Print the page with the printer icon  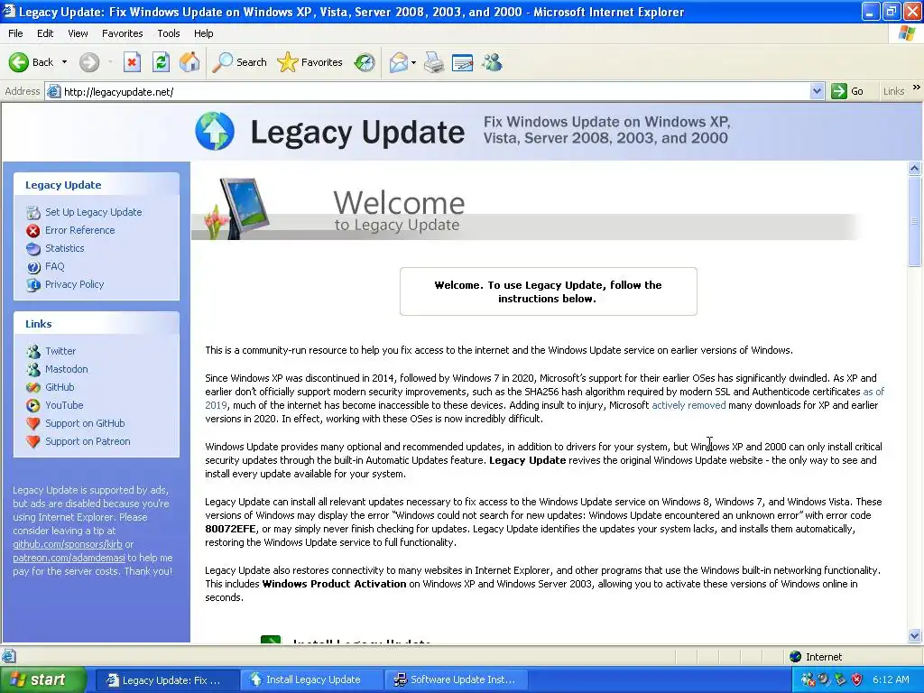pyautogui.click(x=434, y=62)
